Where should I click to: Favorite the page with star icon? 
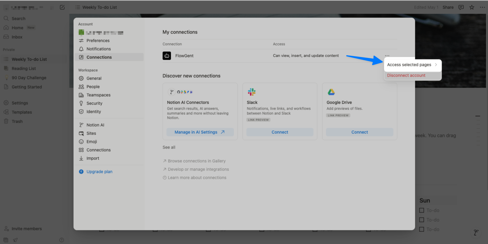(472, 7)
